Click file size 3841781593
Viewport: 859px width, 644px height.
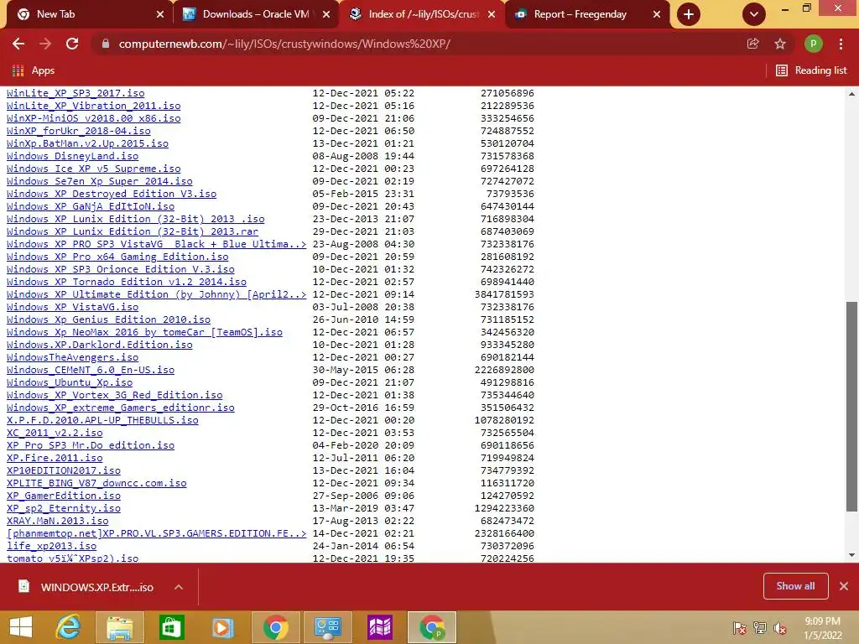[504, 294]
